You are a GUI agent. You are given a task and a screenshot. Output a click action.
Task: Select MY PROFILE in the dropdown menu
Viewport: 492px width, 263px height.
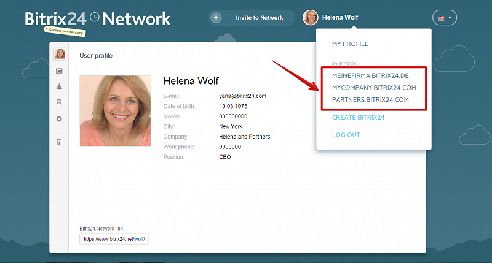350,44
